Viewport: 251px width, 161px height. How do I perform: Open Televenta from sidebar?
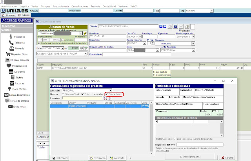[x=19, y=42]
